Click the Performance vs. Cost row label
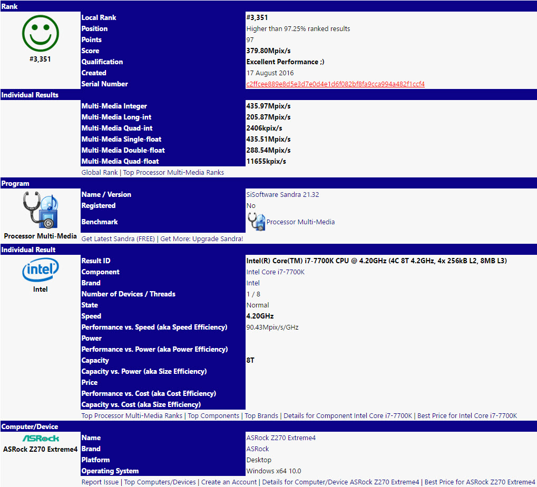 tap(149, 394)
